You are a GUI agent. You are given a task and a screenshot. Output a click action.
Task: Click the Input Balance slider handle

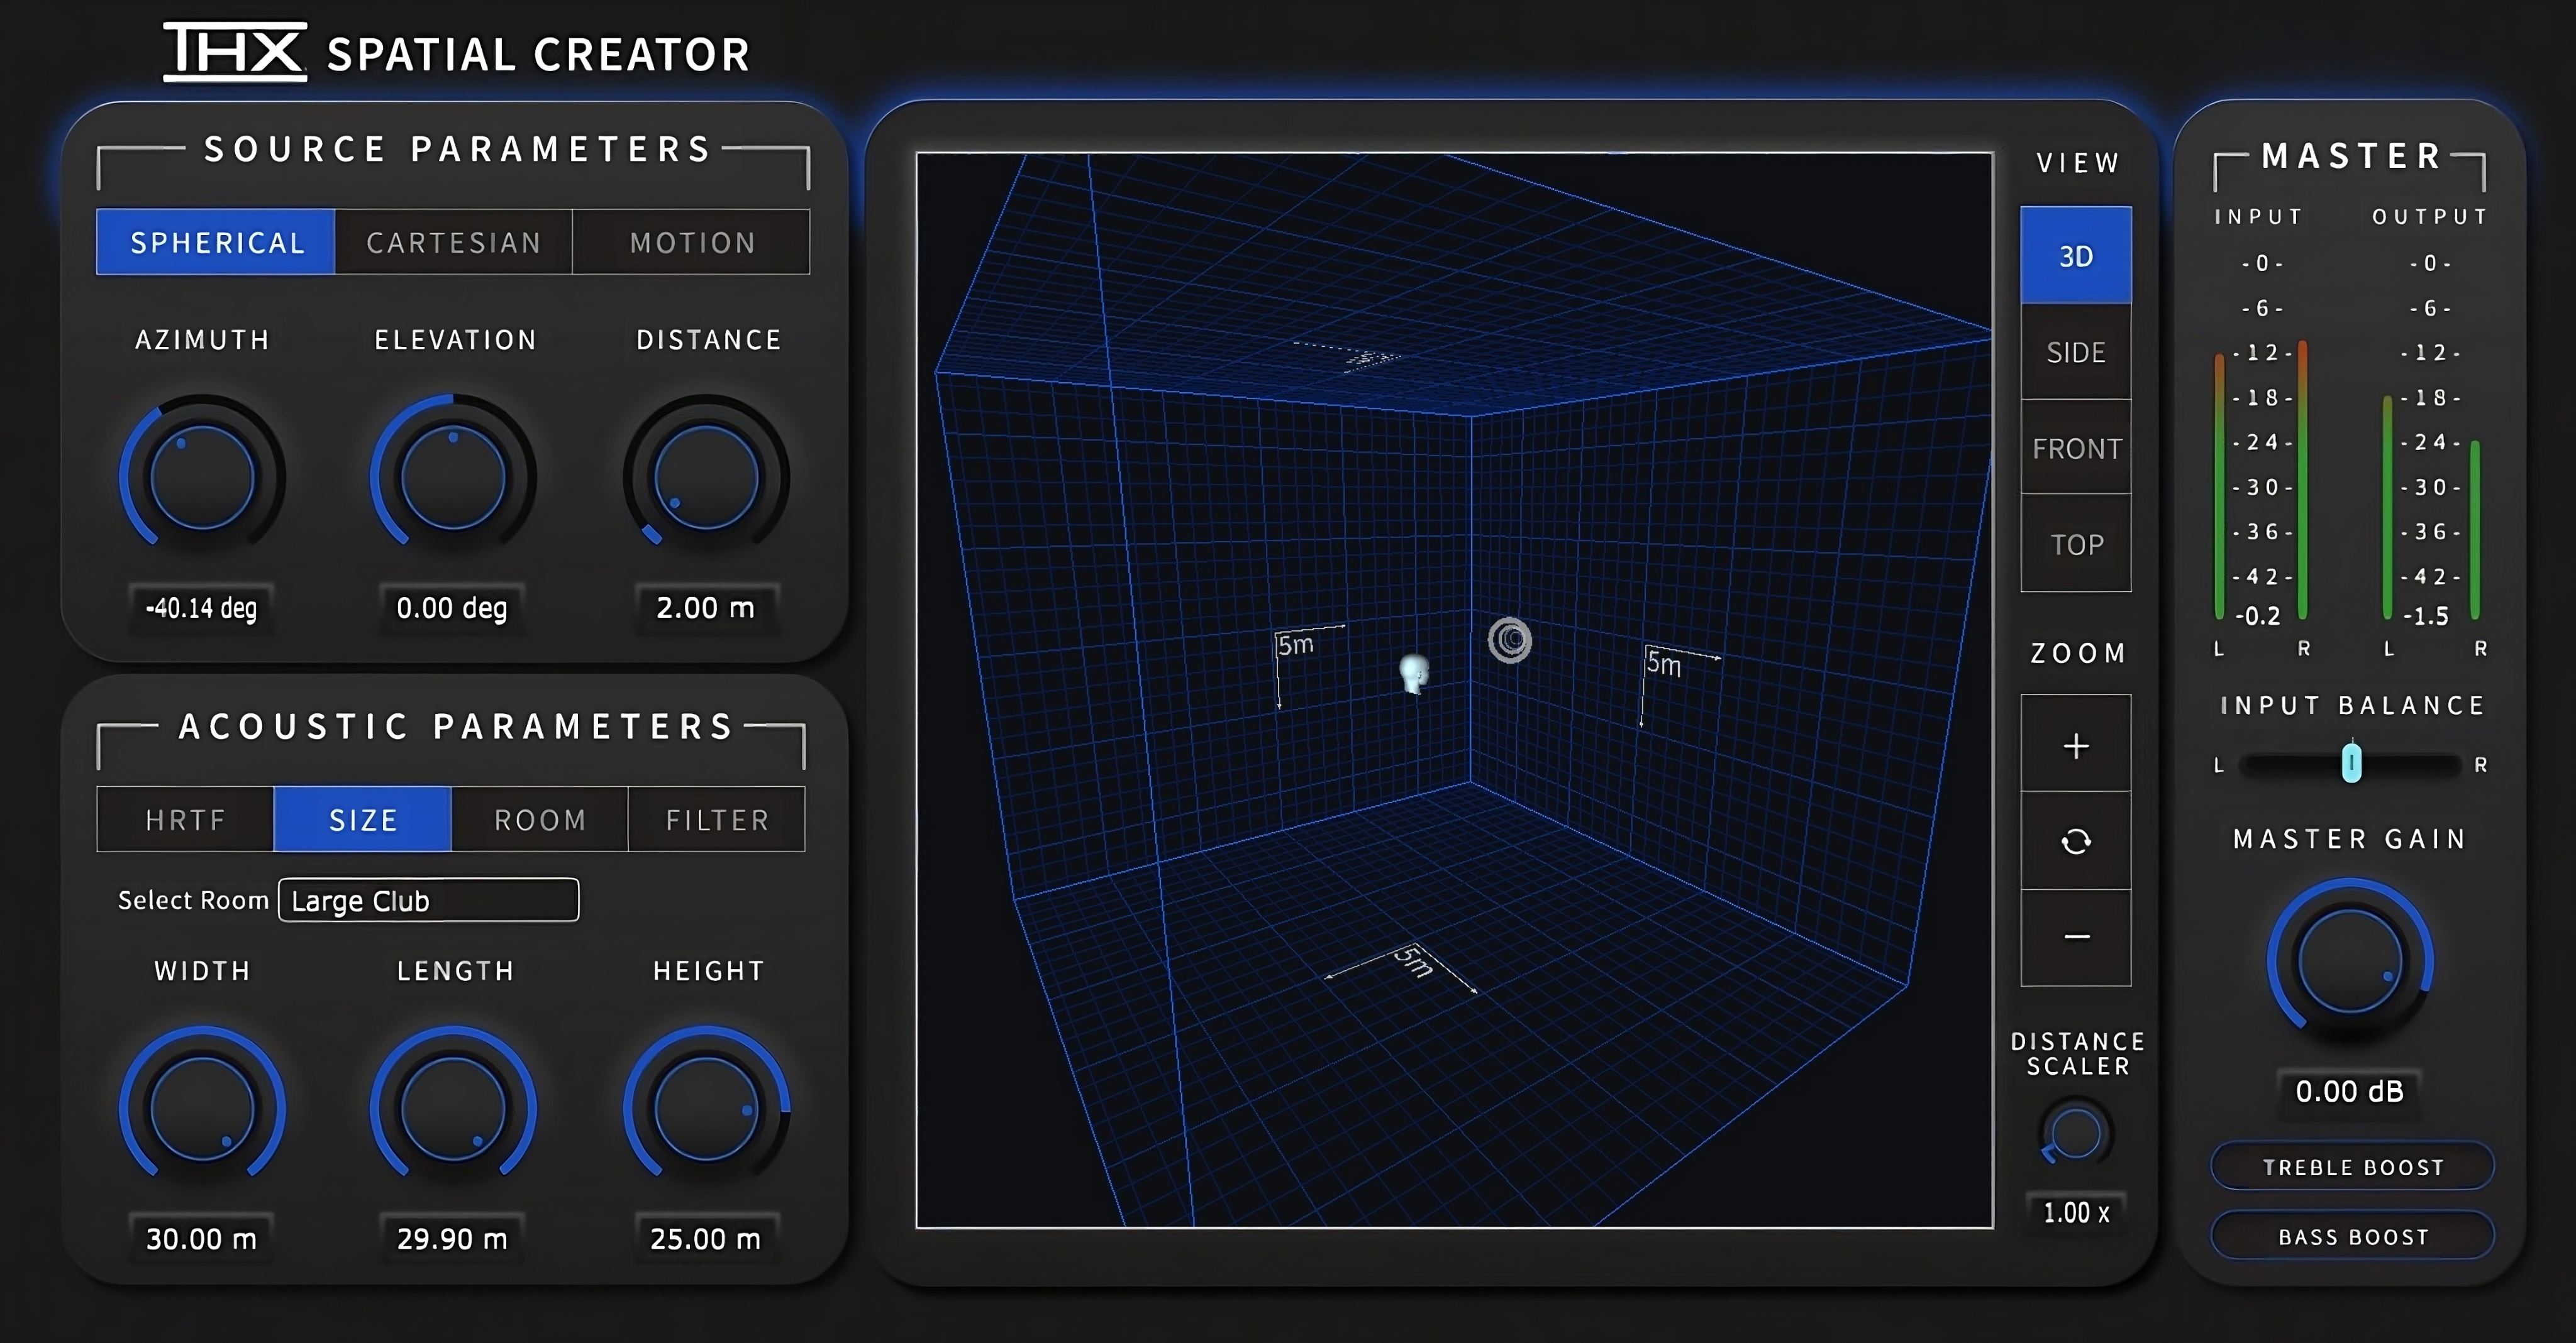2351,764
